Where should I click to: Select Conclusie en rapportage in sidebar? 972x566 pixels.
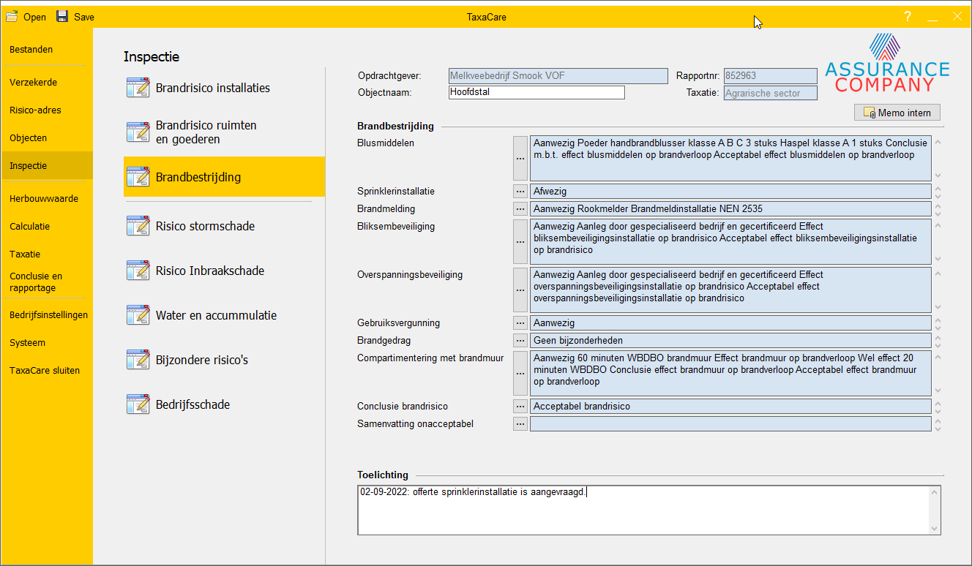coord(37,282)
